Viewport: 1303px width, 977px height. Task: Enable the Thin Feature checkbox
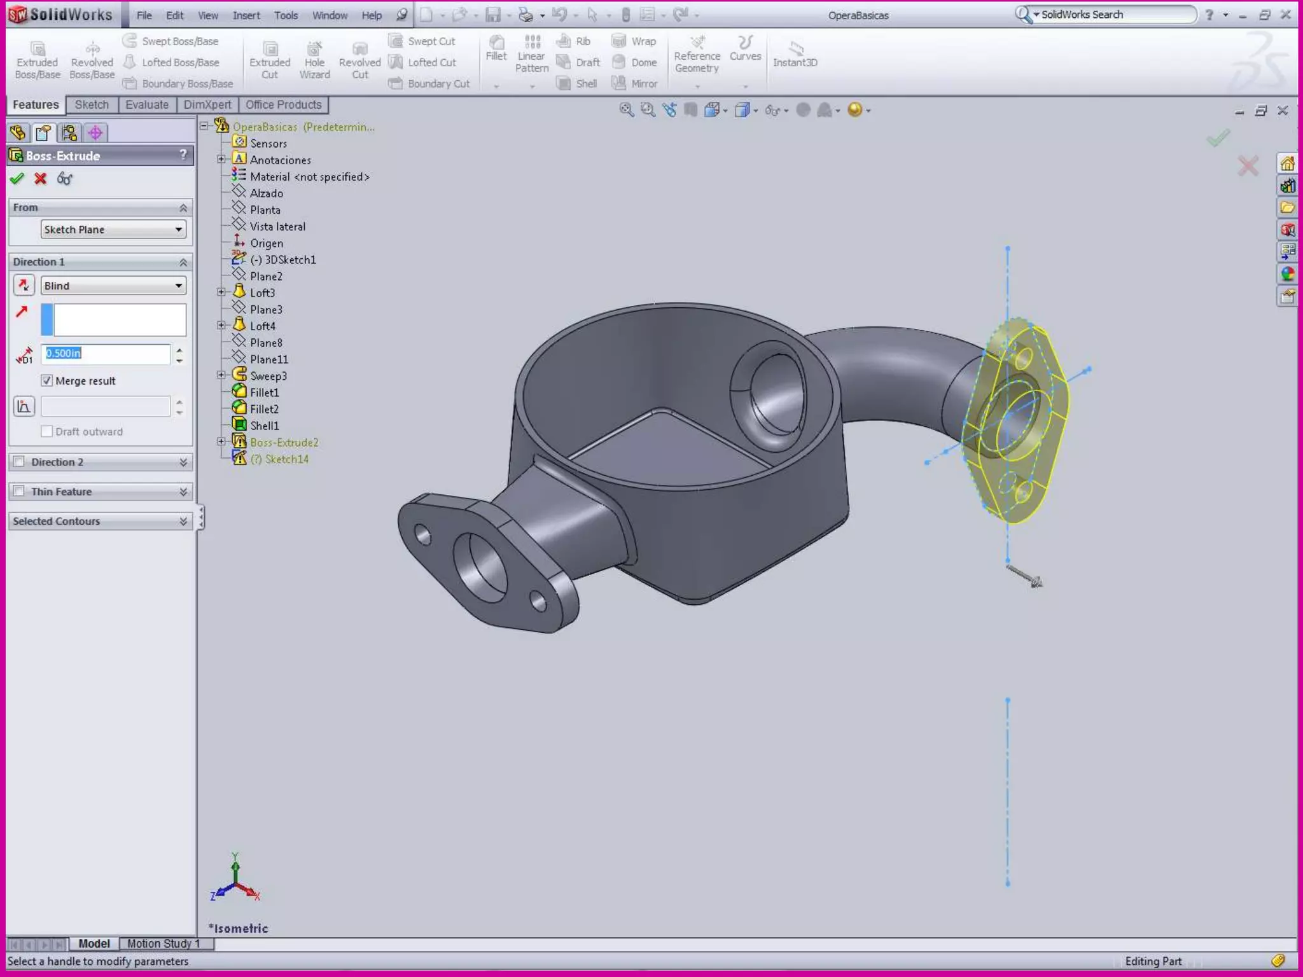point(20,491)
